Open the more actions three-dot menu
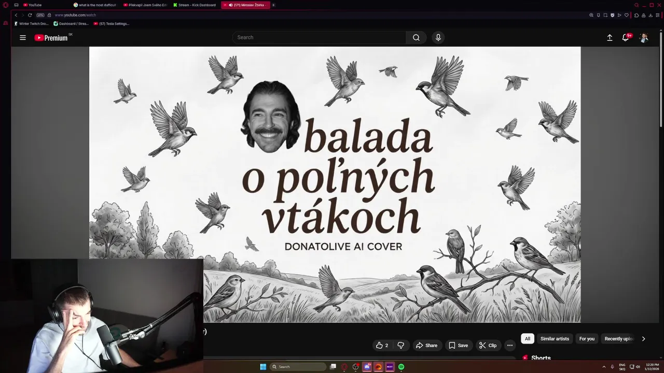This screenshot has width=664, height=373. click(x=510, y=346)
